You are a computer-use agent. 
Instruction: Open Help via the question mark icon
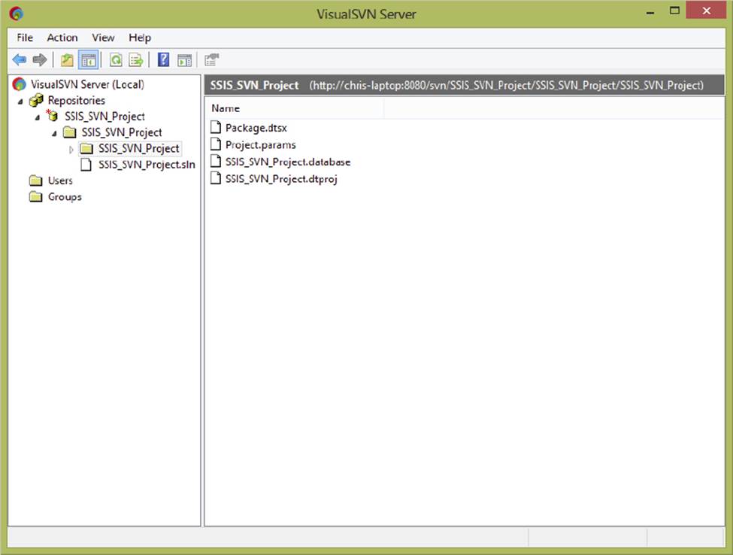pos(163,60)
